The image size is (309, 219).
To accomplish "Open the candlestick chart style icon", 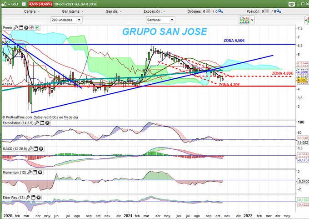I will click(x=4, y=4).
